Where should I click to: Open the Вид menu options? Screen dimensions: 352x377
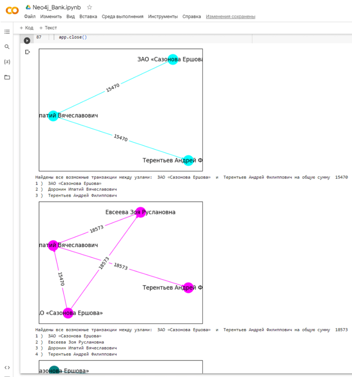point(70,17)
